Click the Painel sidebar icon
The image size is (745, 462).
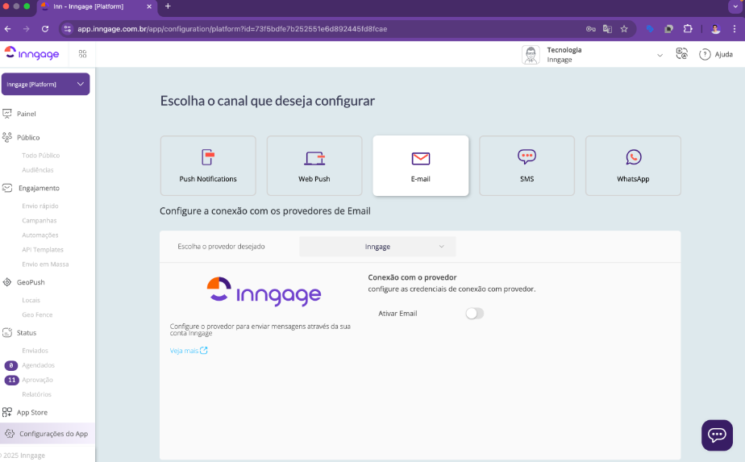[x=7, y=114]
